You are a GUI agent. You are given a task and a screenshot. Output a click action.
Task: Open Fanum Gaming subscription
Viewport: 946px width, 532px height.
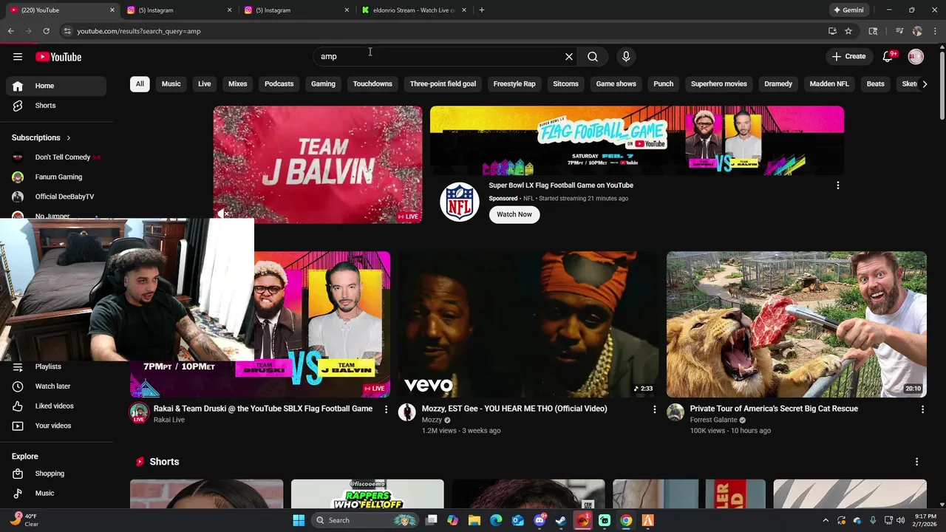click(x=56, y=177)
